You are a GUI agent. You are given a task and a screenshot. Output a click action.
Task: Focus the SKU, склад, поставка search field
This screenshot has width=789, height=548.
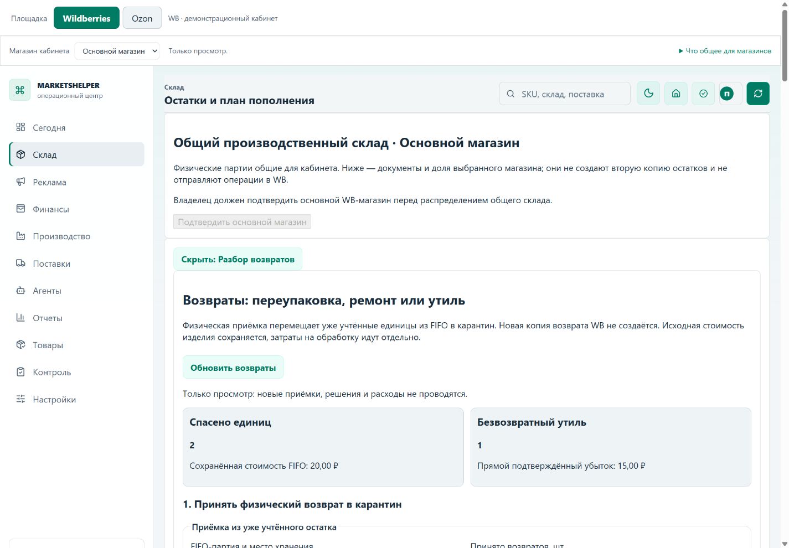(564, 94)
